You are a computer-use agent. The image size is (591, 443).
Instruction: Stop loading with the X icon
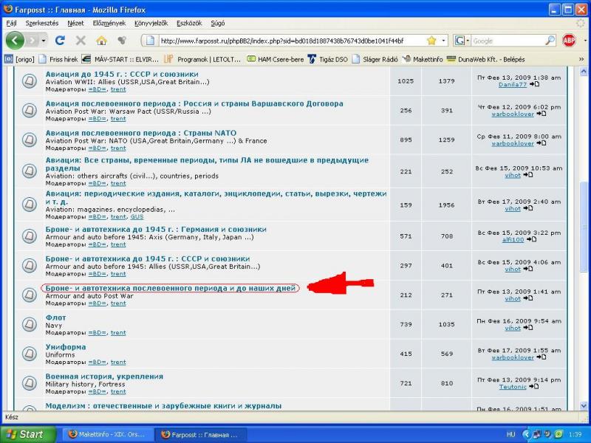[81, 41]
